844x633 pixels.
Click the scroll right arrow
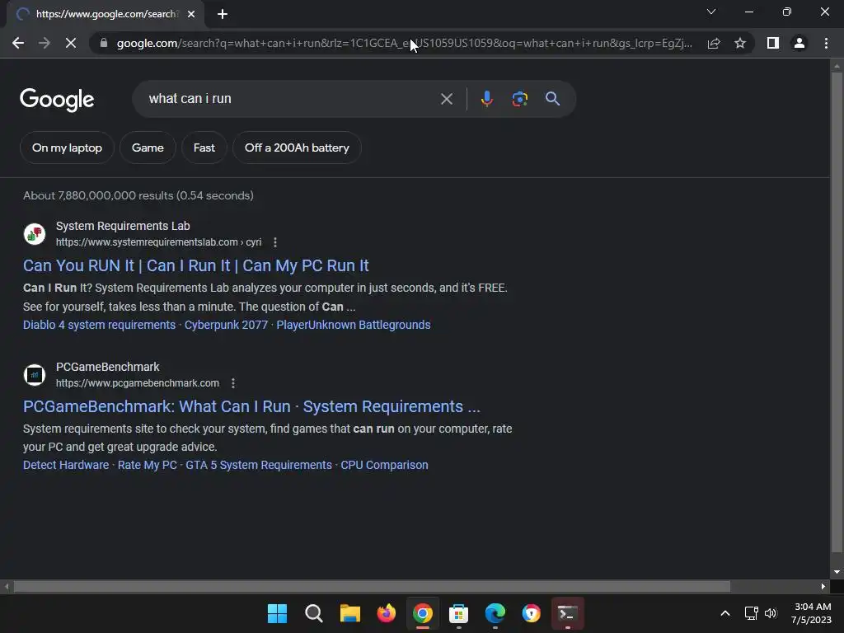823,586
